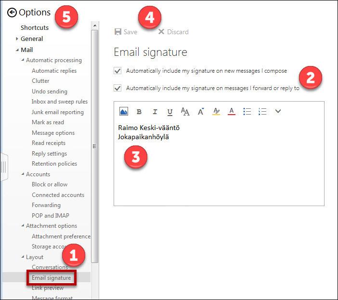Viewport: 338px width, 300px height.
Task: Apply numbered list formatting
Action: click(262, 111)
